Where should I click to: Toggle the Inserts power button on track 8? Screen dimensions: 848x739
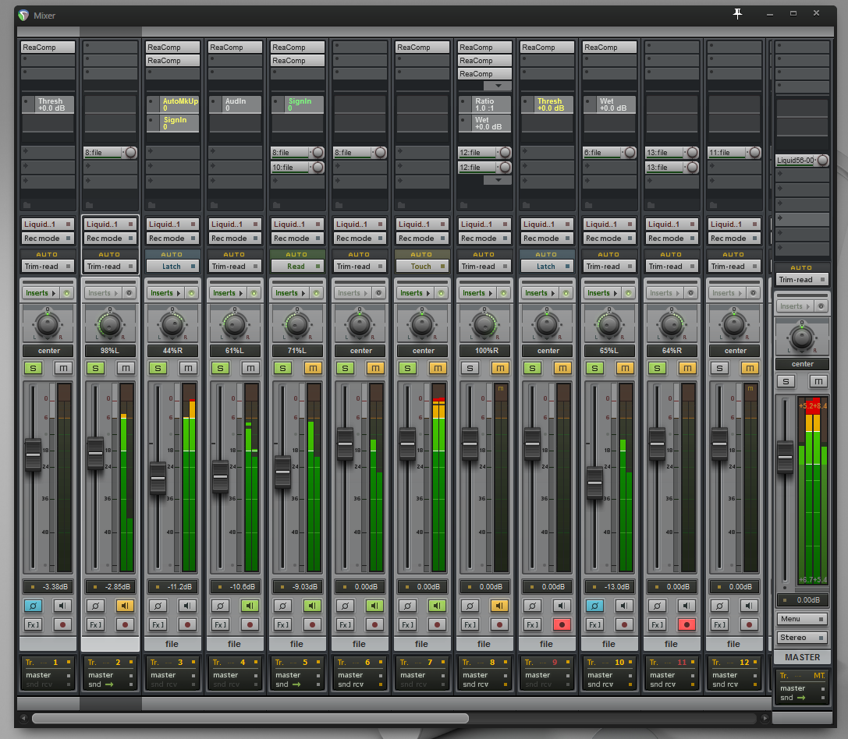(x=503, y=293)
